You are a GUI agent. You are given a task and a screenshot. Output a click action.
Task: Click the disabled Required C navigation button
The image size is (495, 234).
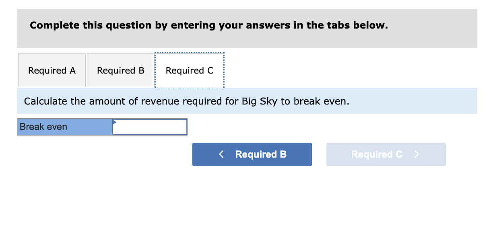pos(386,154)
